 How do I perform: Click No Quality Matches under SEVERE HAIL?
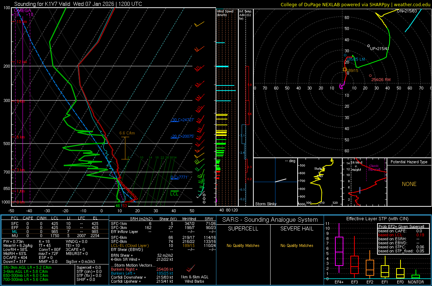click(297, 245)
